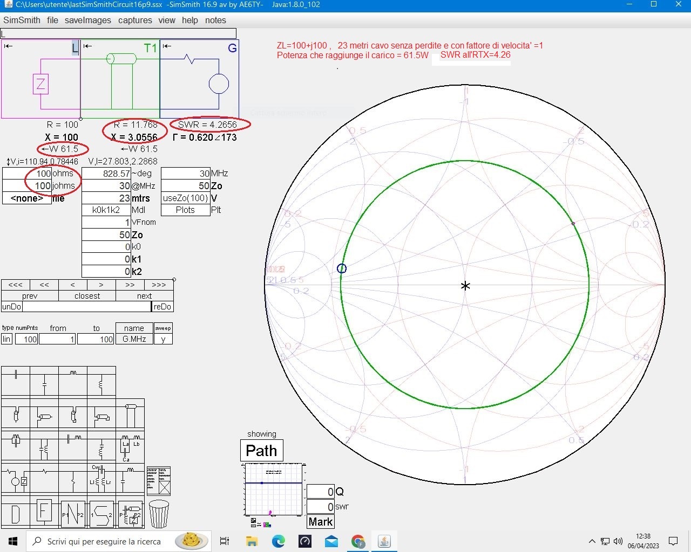The image size is (691, 552).
Task: Toggle the sweep type 'lin' button
Action: click(x=6, y=339)
